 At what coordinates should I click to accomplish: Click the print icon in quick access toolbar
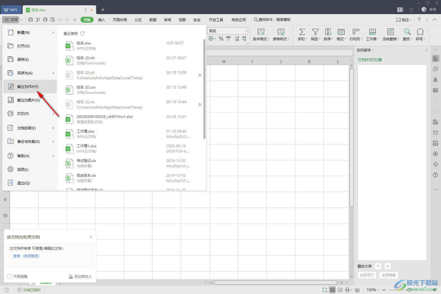[45, 20]
